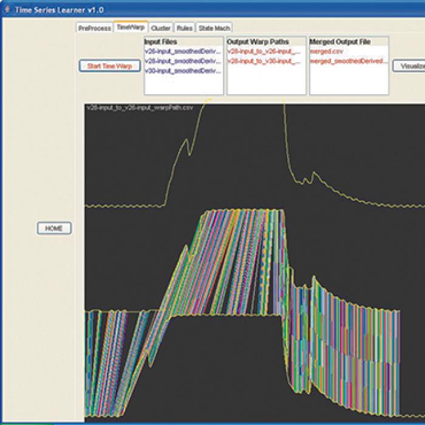Click the Visualize button
The image size is (425, 425).
pos(409,66)
